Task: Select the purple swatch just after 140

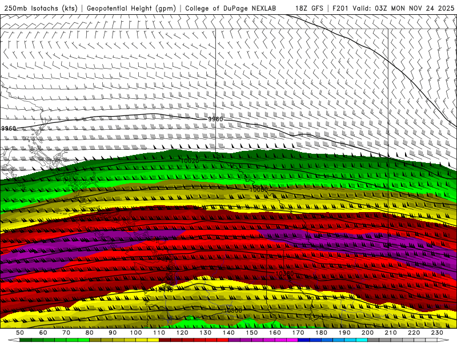Action: coord(234,340)
